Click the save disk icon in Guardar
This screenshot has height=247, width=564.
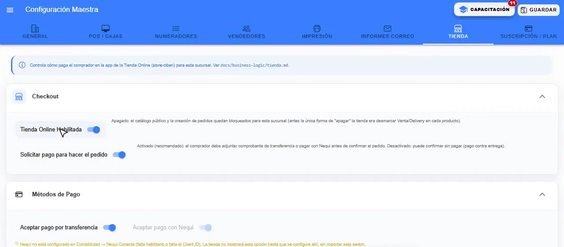(x=524, y=10)
